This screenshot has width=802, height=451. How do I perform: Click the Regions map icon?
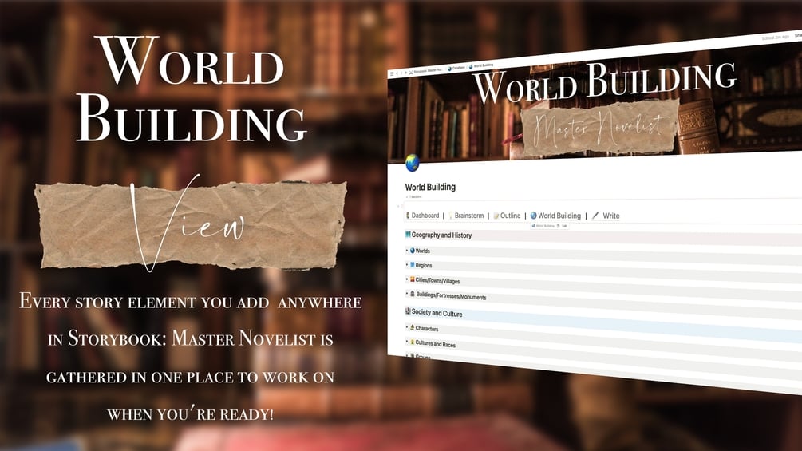[x=413, y=265]
